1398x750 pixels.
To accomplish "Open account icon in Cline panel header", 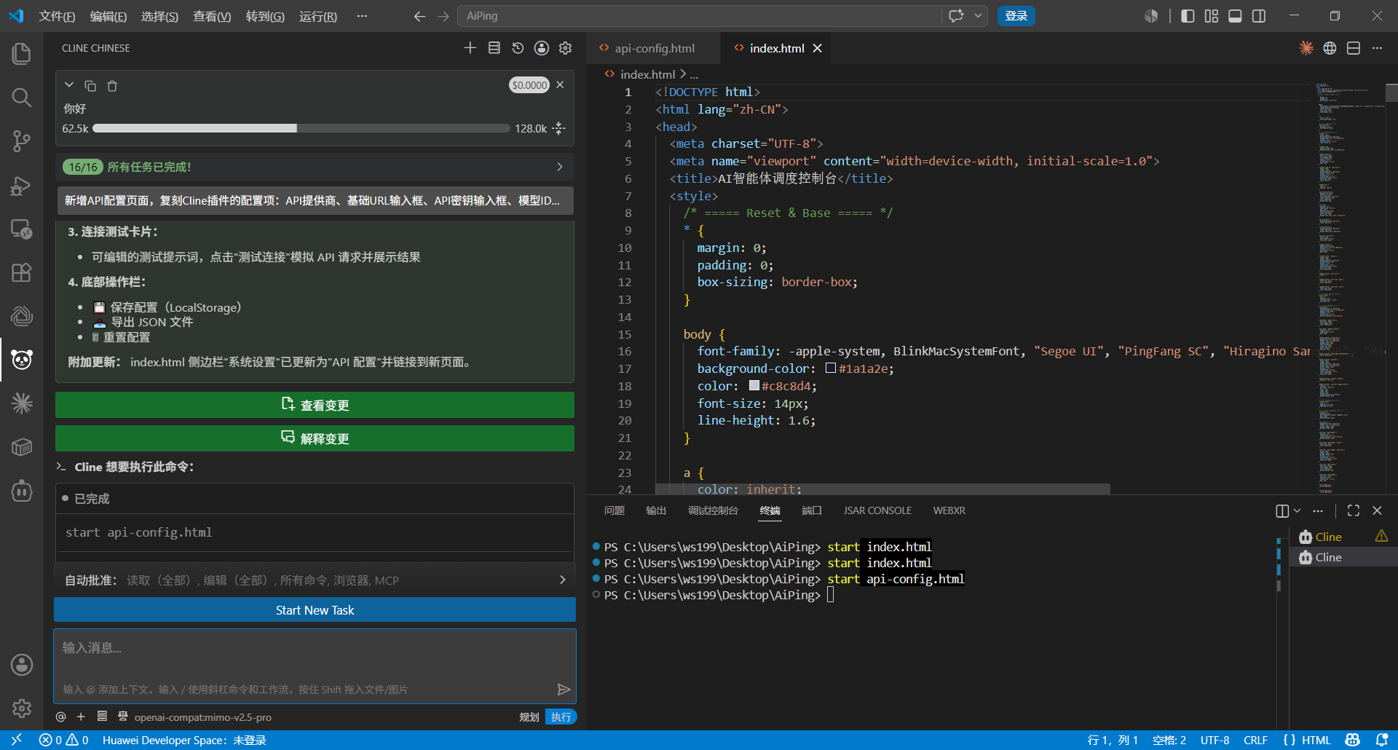I will [542, 48].
